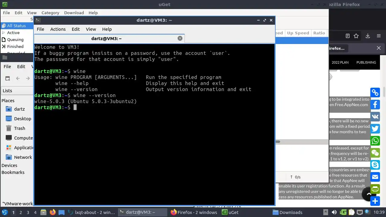Share page on Twitter
Image resolution: width=386 pixels, height=217 pixels.
pyautogui.click(x=375, y=129)
